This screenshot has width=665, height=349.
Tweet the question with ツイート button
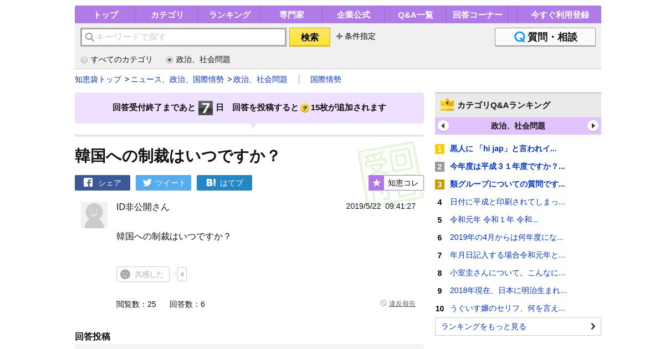click(x=163, y=183)
